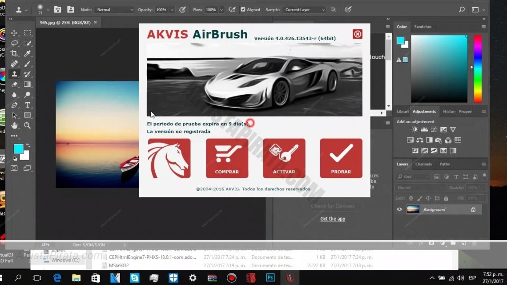Click inside the Color panel gradient field

(439, 69)
